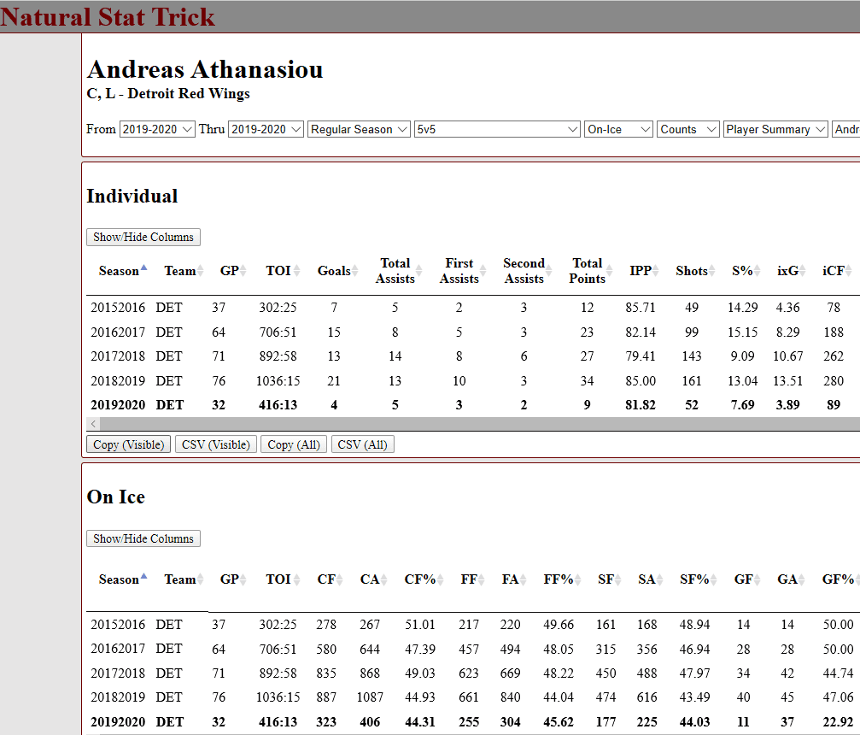Click Show/Hide Columns in On Ice section

coord(143,538)
